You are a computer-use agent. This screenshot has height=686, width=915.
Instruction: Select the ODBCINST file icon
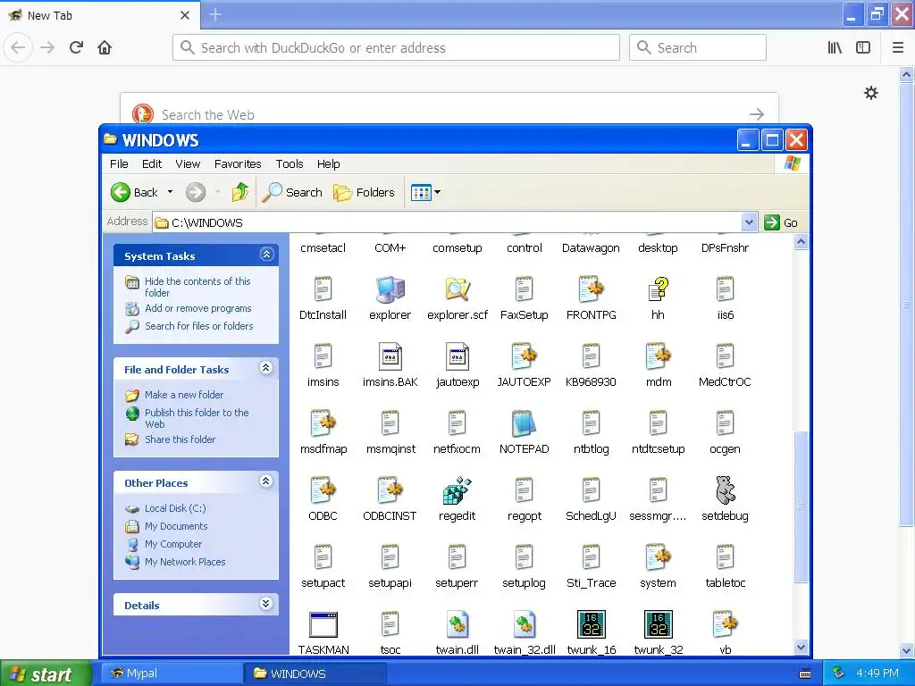pos(390,490)
